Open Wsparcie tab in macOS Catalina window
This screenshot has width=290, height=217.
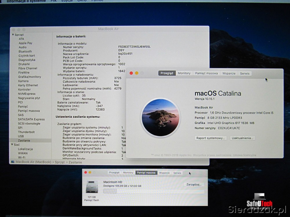pyautogui.click(x=229, y=73)
